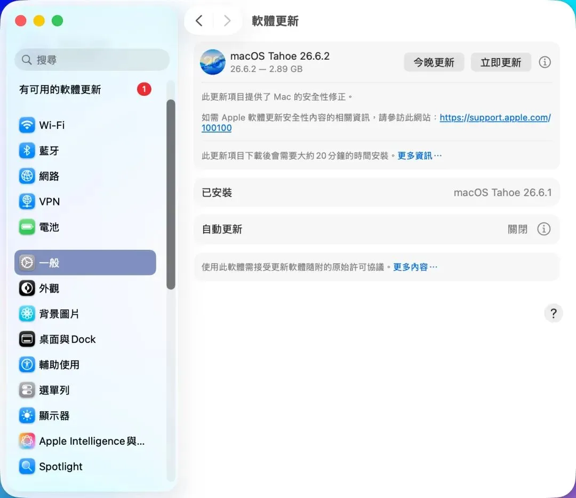The image size is (576, 498).
Task: Open the 顯示器 display icon
Action: tap(27, 416)
